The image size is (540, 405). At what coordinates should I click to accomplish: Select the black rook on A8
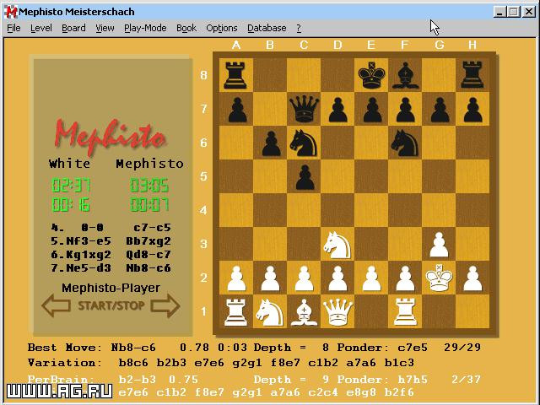tap(235, 75)
